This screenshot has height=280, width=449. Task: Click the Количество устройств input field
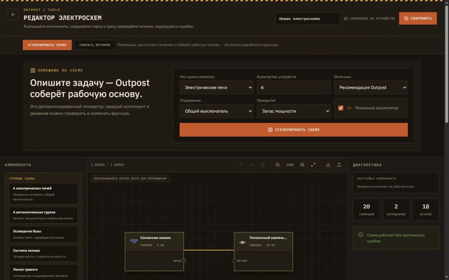click(x=294, y=87)
